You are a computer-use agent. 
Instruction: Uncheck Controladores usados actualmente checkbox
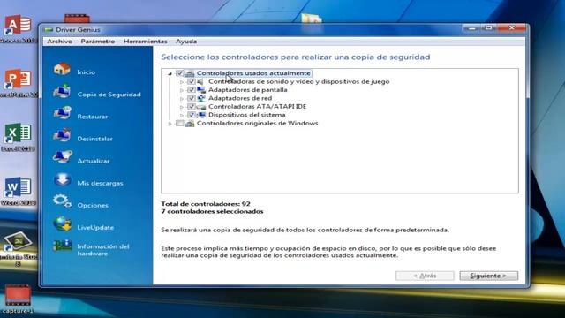(x=179, y=73)
